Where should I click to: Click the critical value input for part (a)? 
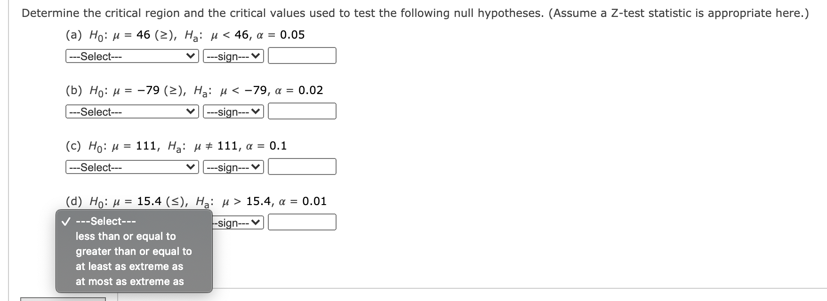[x=301, y=56]
